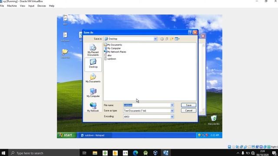Click the XP tray clock
The width and height of the screenshot is (278, 156).
[x=215, y=135]
